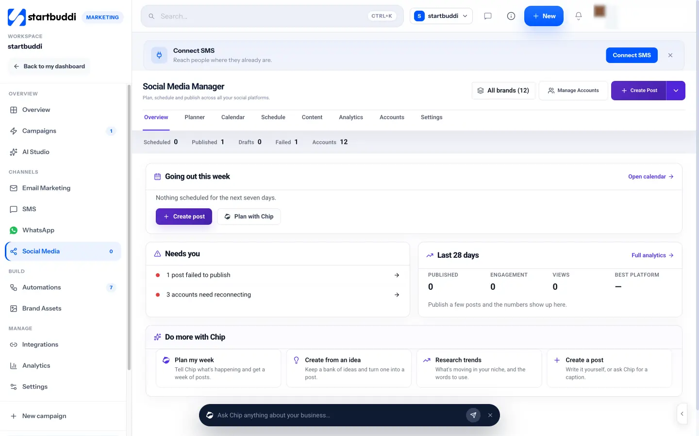
Task: Open the Plan my week card
Action: click(x=218, y=368)
